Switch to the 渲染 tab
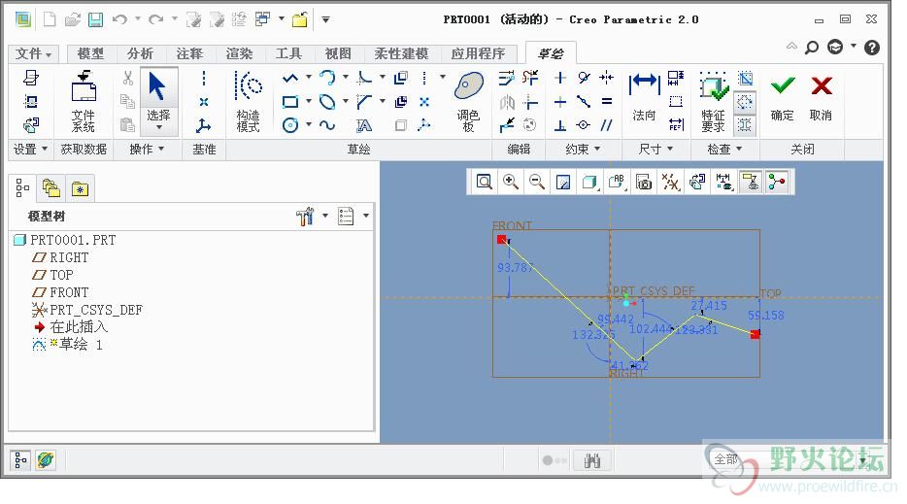Screen dimensions: 907x504 pos(240,53)
